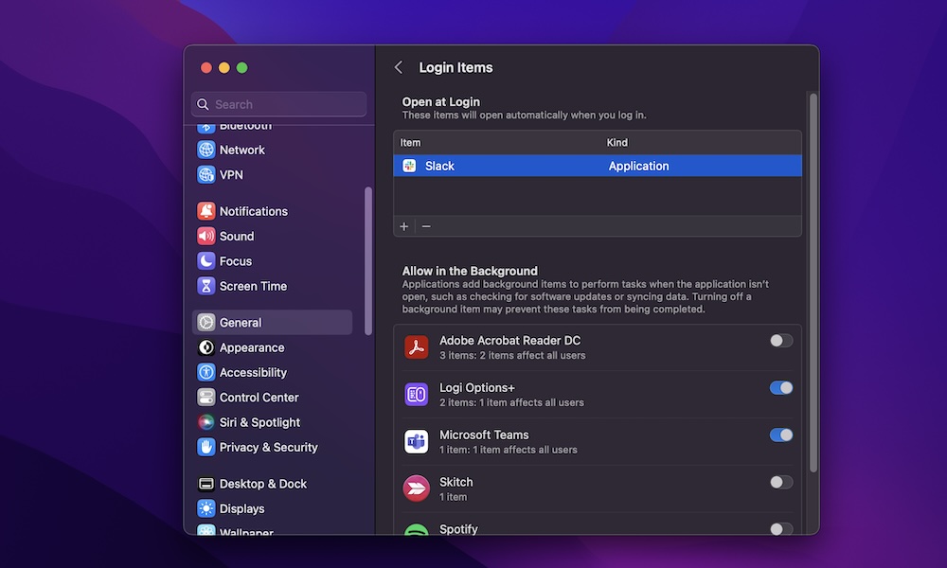Open Control Center settings

(x=259, y=398)
